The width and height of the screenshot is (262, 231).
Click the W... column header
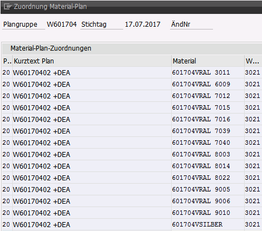pos(253,61)
